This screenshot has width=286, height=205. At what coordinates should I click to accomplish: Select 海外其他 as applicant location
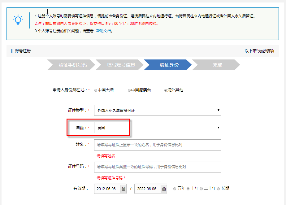click(165, 90)
